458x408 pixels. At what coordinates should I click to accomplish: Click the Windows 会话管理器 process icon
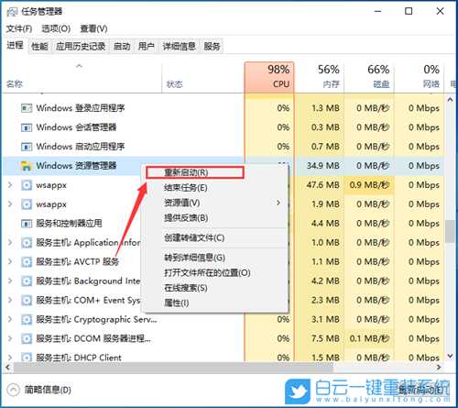(27, 127)
